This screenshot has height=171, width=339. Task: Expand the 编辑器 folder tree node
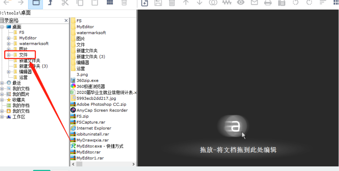[9, 72]
